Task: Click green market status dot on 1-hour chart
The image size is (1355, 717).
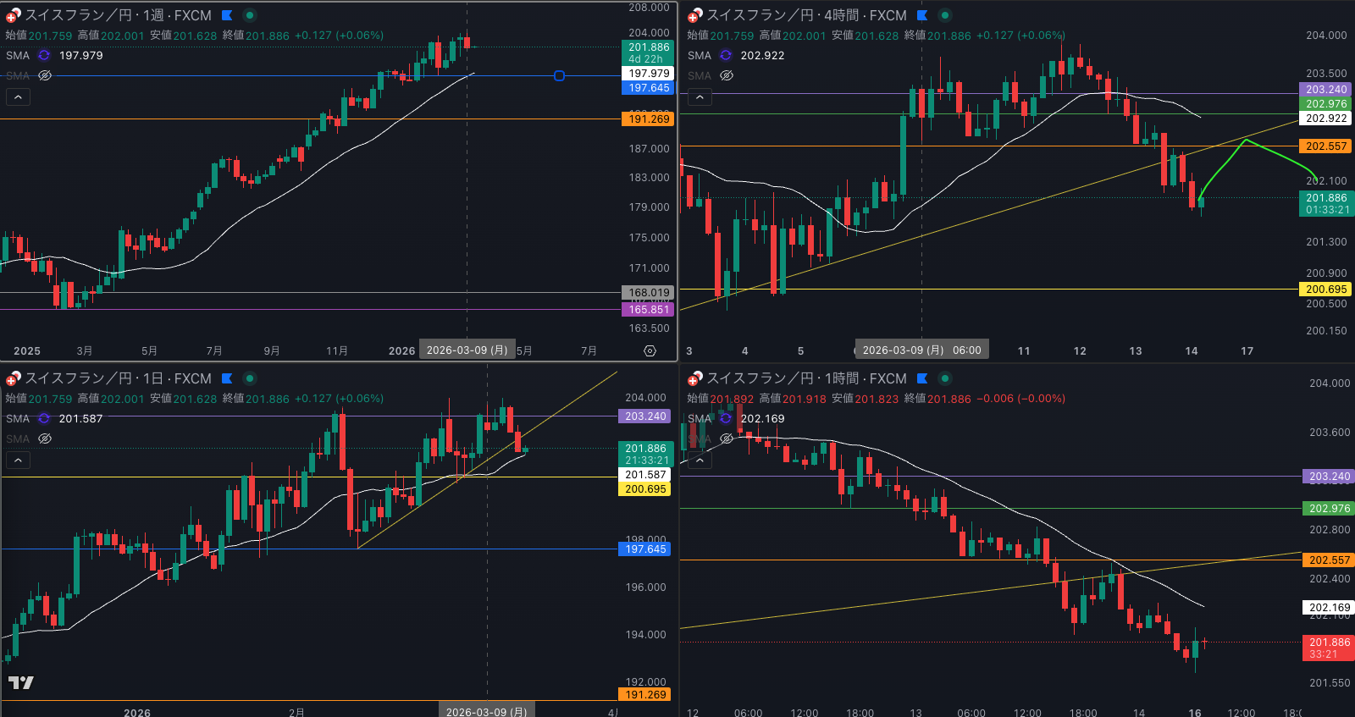Action: coord(945,378)
